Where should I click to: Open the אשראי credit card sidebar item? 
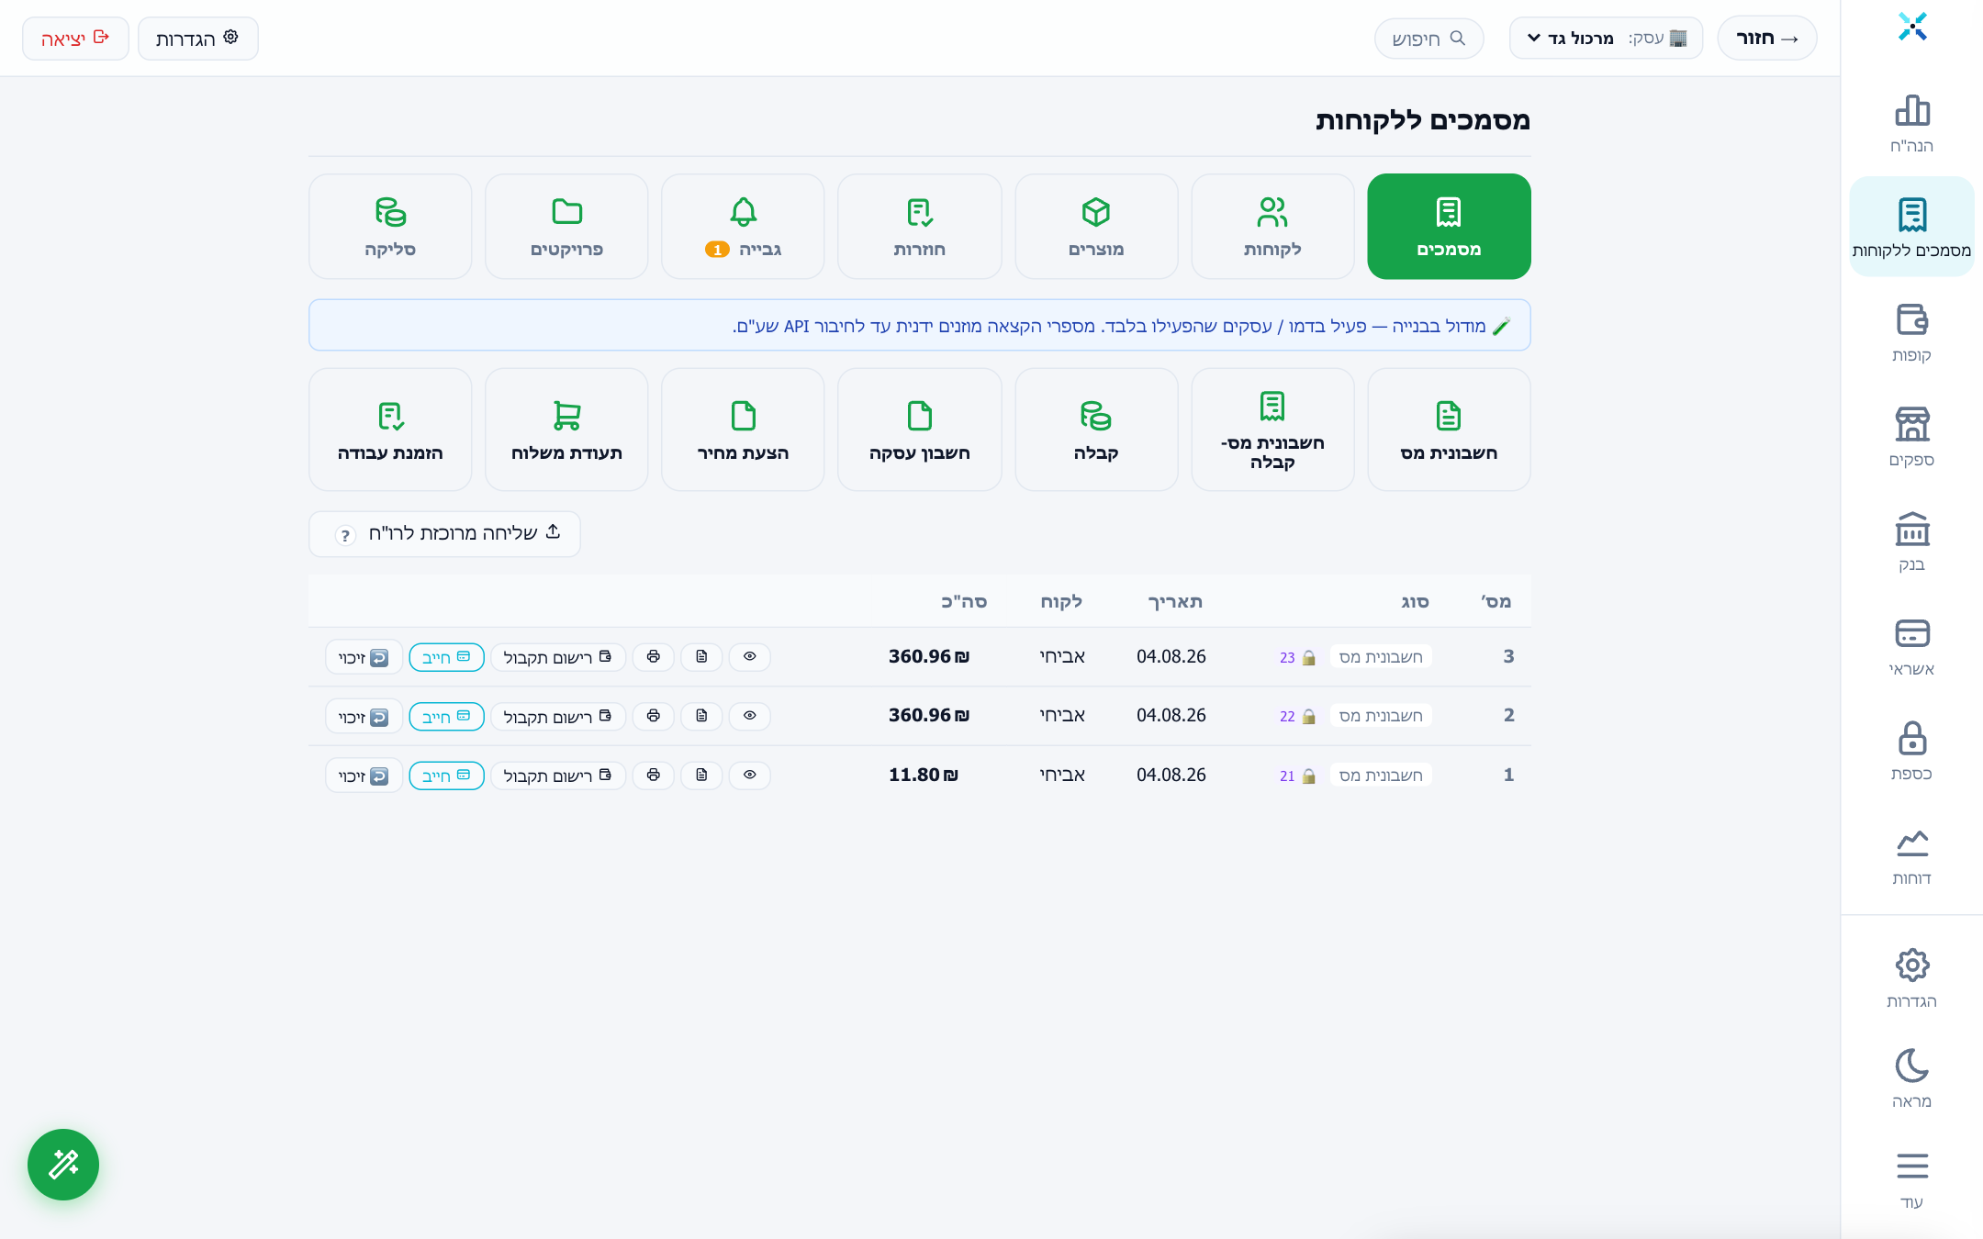[x=1911, y=646]
